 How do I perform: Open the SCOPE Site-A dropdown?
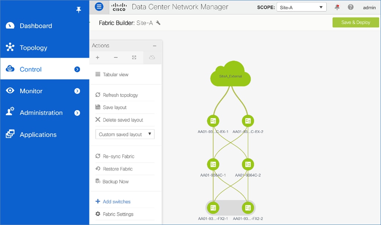(301, 7)
